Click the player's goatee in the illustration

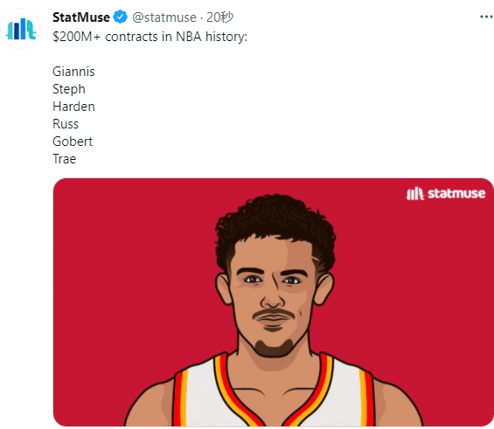[274, 347]
